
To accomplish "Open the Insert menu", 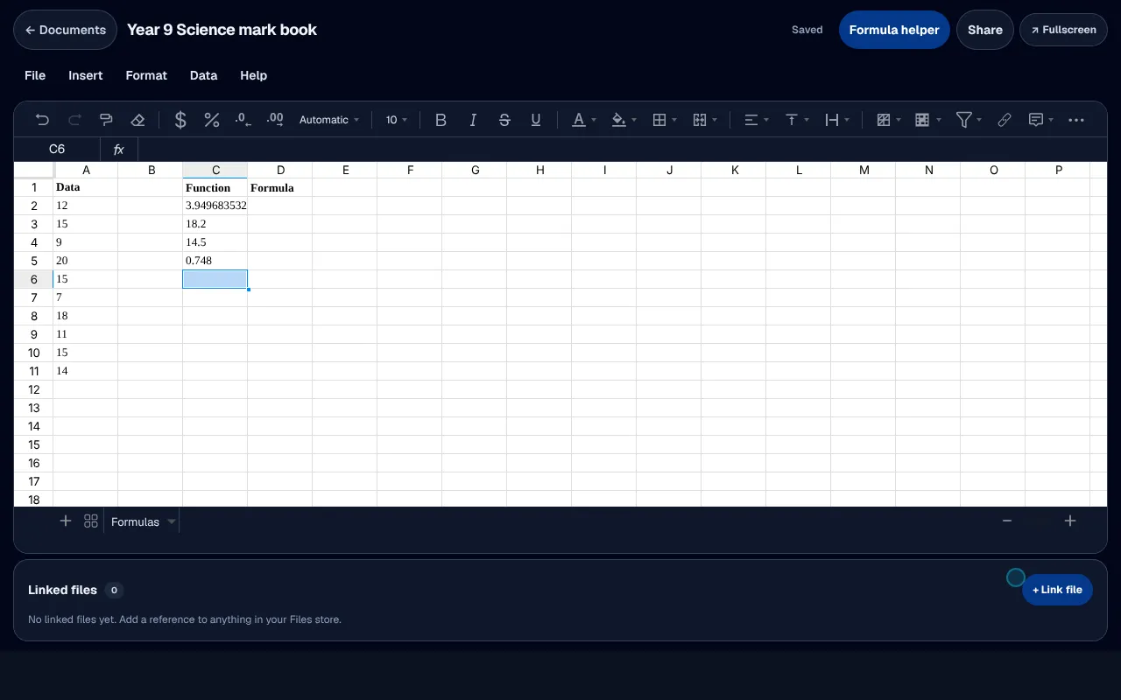I will (86, 75).
